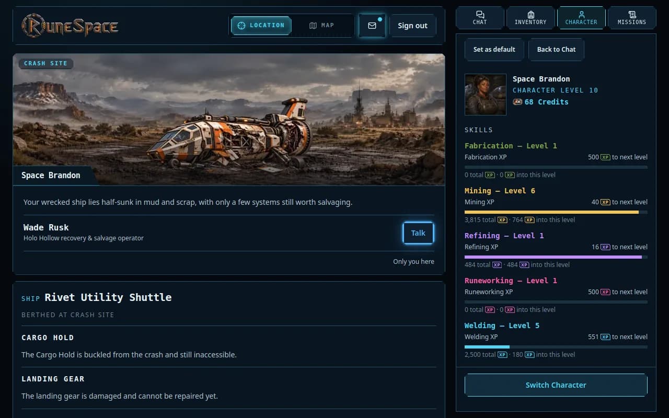
Task: Click the Wade Rusk name
Action: tap(46, 227)
